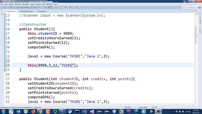Open Google Chrome from the taskbar
Image resolution: width=202 pixels, height=114 pixels.
click(40, 111)
